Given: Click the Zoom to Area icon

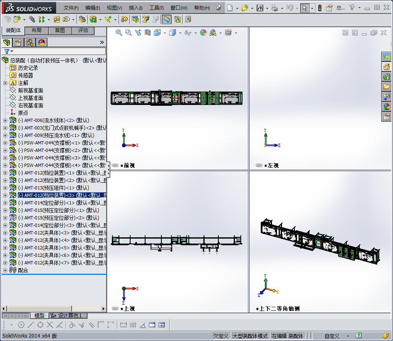Looking at the screenshot, I should pos(129,32).
